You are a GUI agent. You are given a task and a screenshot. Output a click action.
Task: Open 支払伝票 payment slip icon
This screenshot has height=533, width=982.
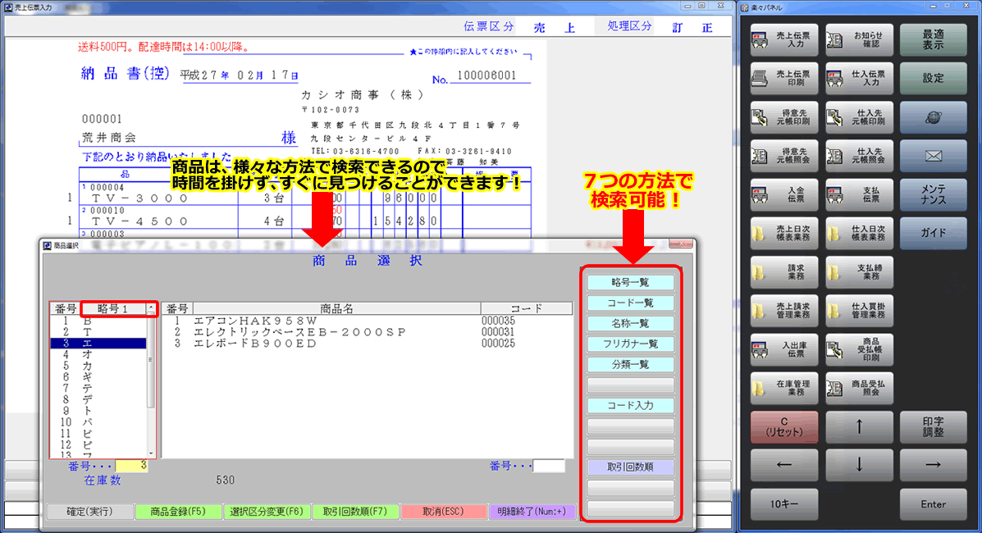859,194
